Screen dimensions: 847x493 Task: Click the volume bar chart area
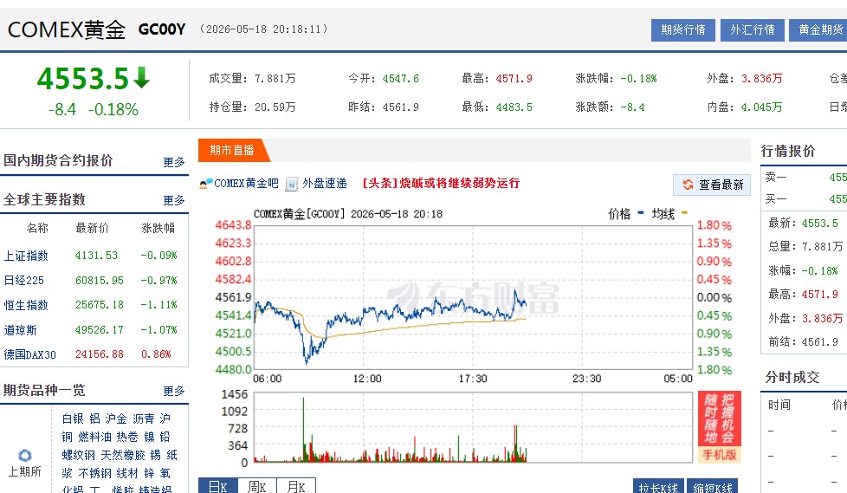tap(473, 428)
